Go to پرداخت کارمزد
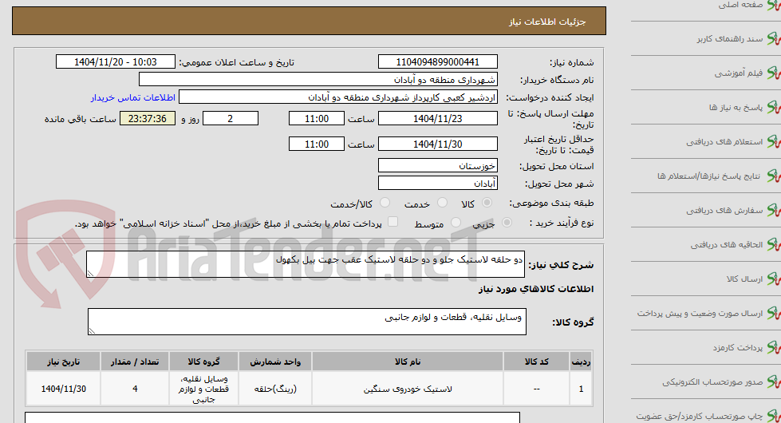The width and height of the screenshot is (781, 423). 738,348
